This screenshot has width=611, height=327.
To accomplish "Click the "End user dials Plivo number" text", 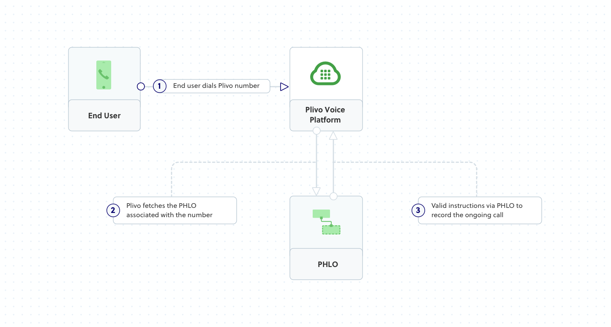I will coord(216,86).
